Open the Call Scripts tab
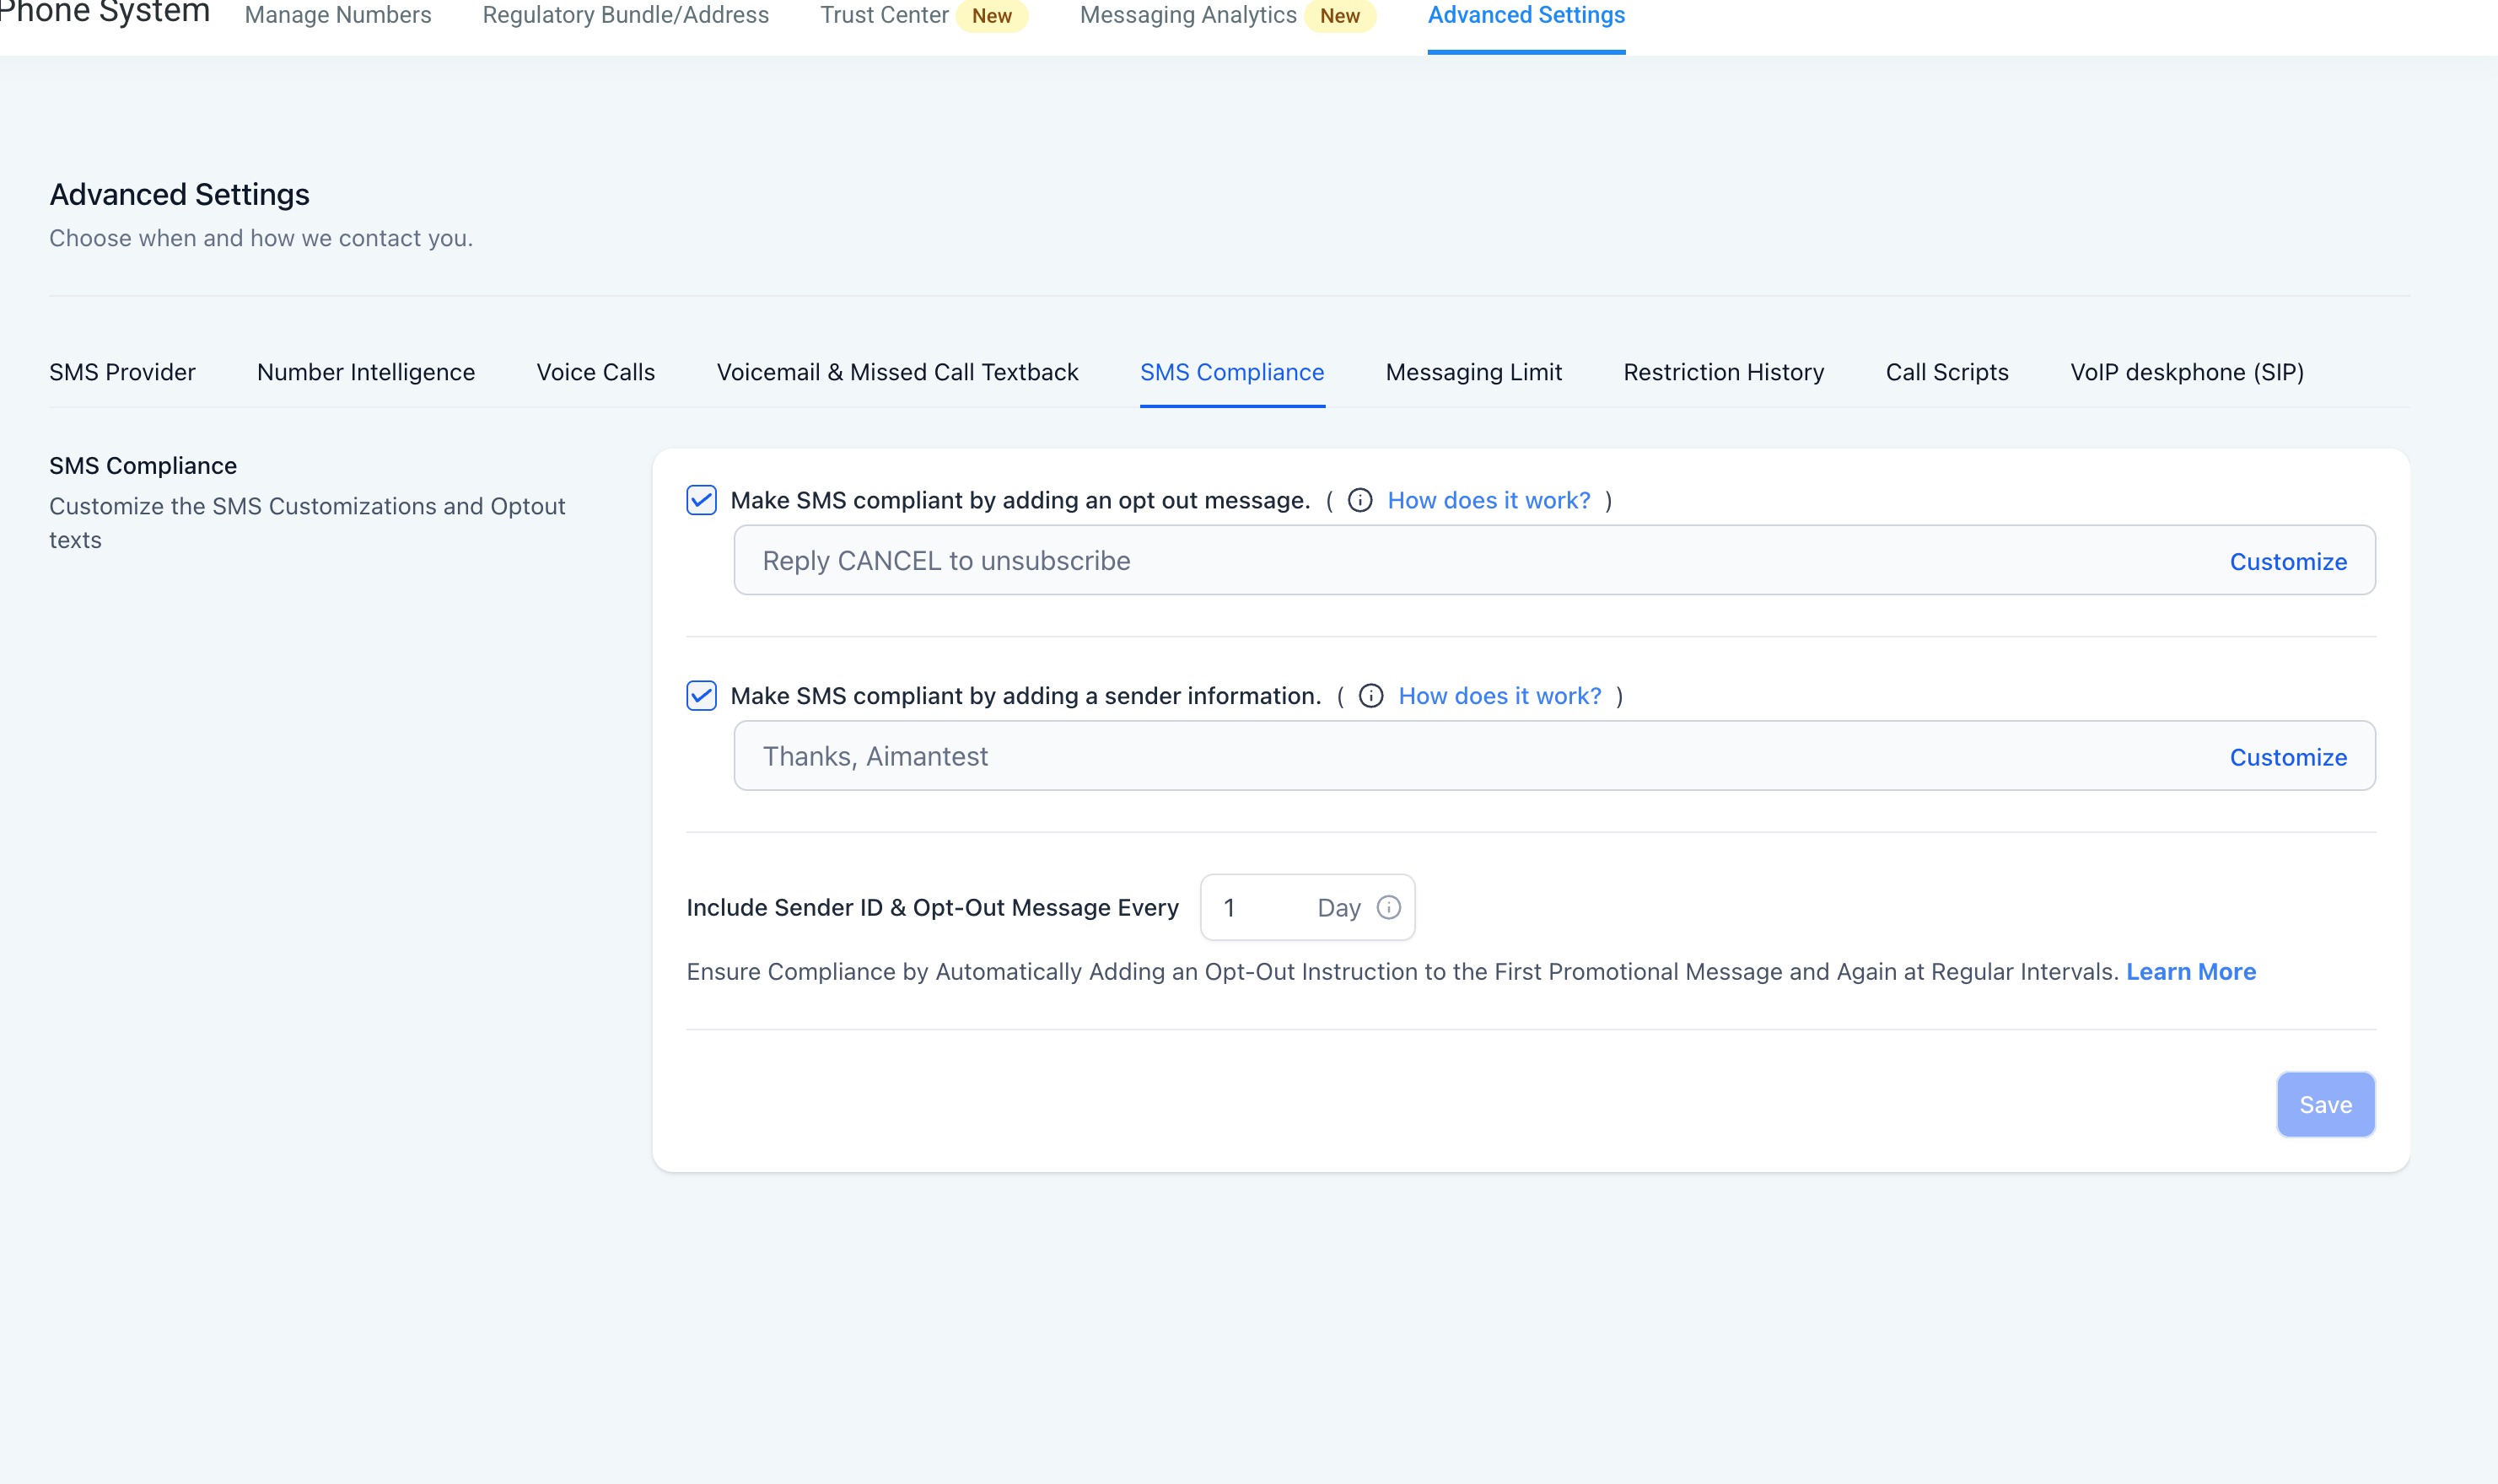 point(1946,372)
